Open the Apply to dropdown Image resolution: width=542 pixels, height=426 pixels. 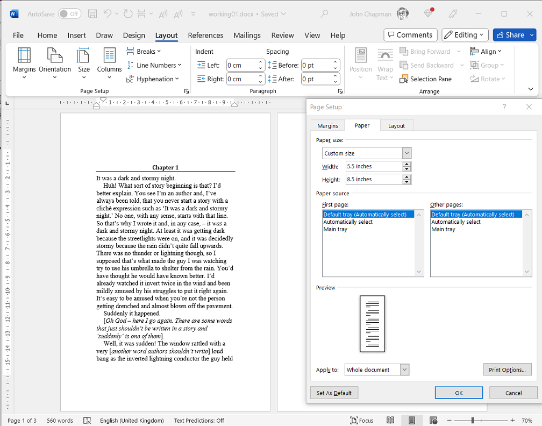404,370
